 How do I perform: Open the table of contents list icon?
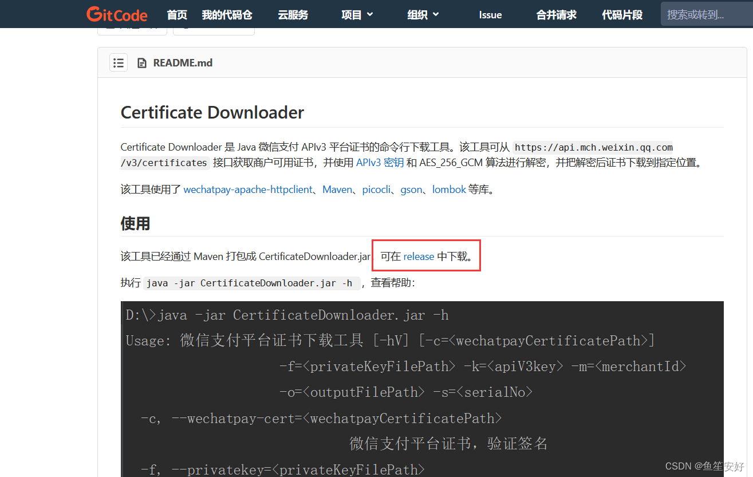click(119, 62)
